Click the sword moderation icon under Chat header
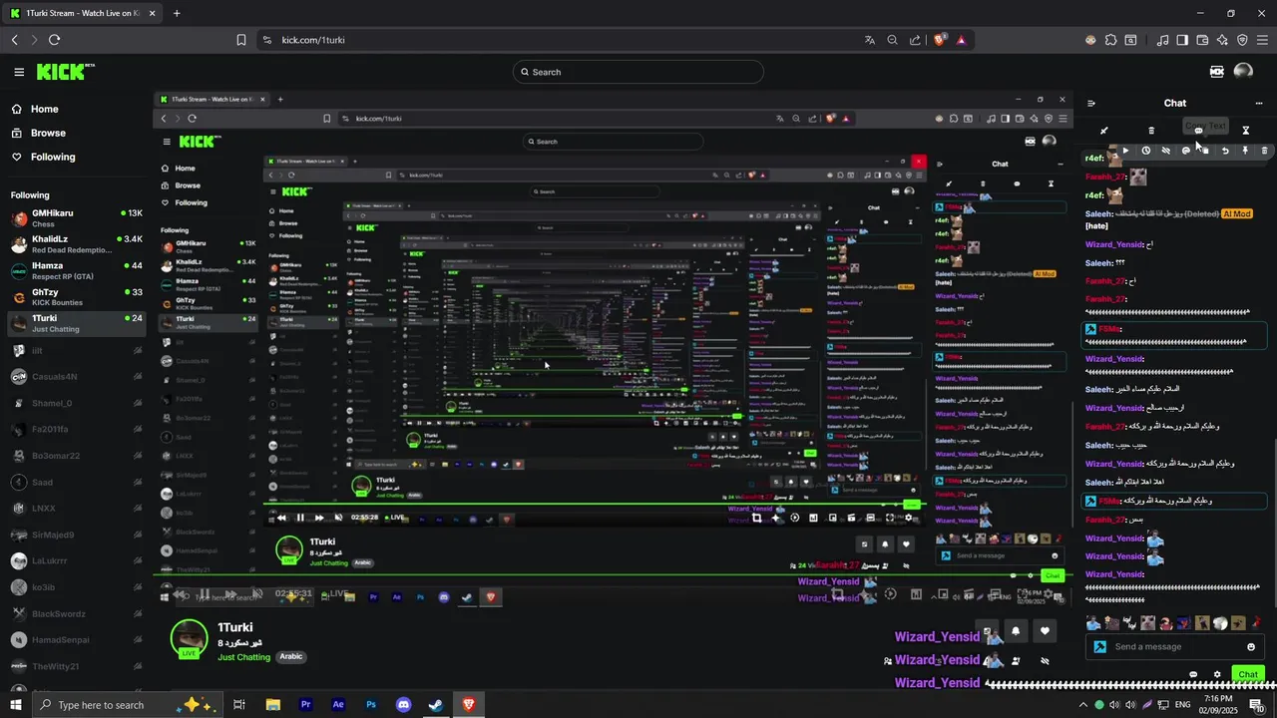Screen dimensions: 1277x718 pyautogui.click(x=1103, y=131)
